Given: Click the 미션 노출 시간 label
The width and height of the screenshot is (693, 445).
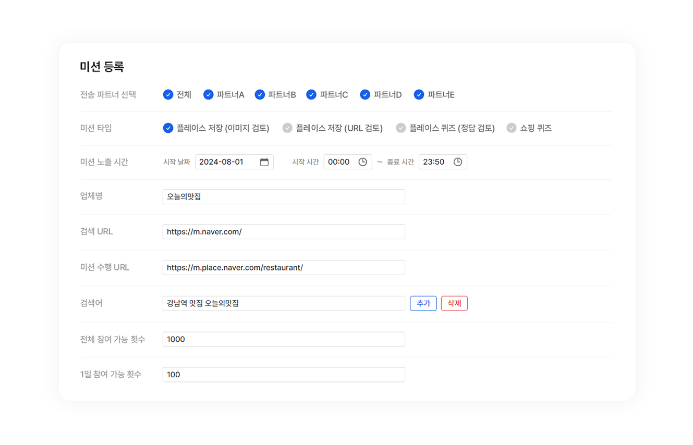Looking at the screenshot, I should tap(104, 162).
